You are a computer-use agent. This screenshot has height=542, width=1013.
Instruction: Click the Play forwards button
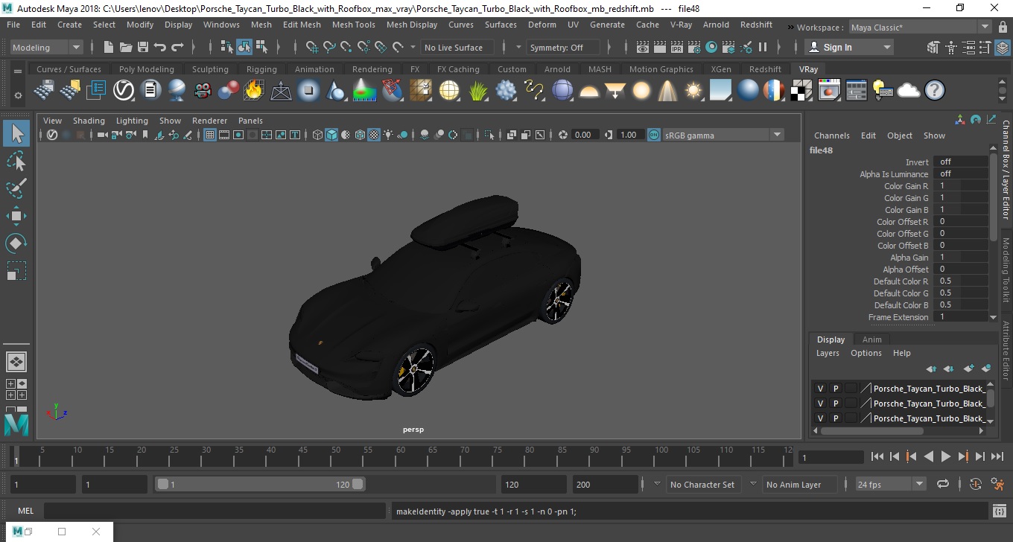coord(945,456)
